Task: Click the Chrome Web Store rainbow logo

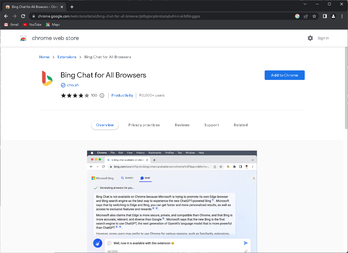Action: [23, 38]
